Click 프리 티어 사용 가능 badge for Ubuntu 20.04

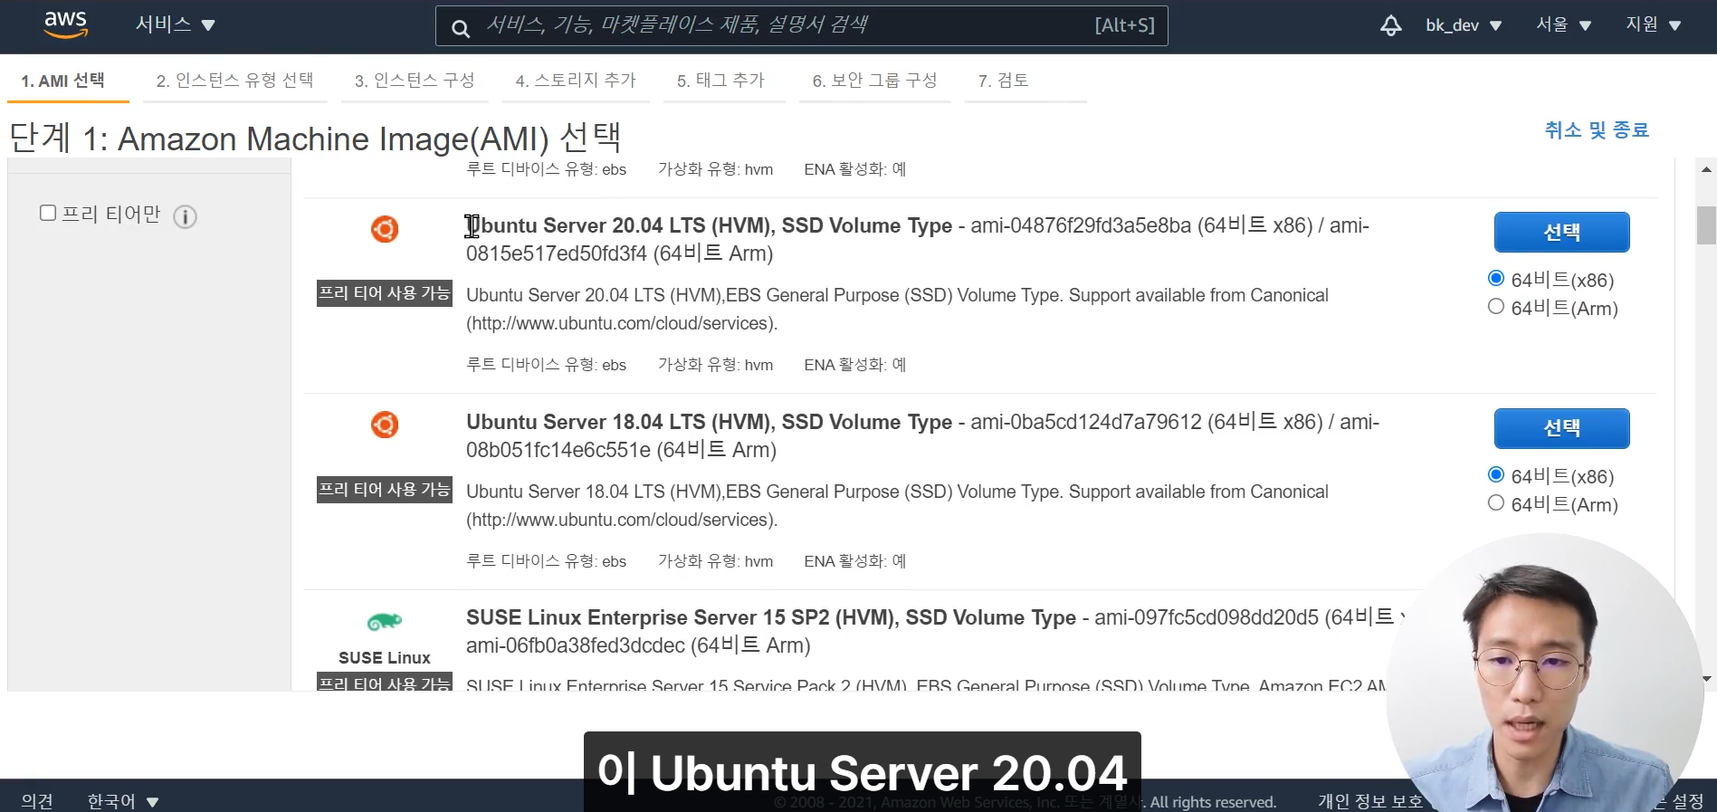pos(385,293)
